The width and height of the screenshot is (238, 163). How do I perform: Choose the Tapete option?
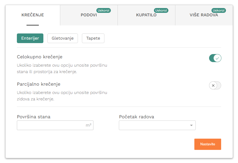pyautogui.click(x=93, y=38)
